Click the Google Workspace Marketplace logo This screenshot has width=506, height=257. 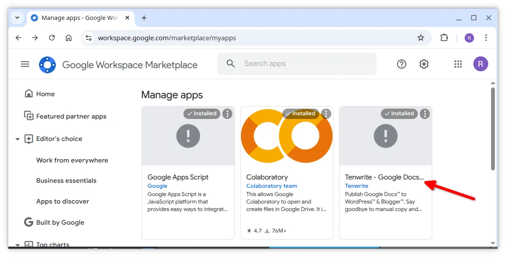pos(47,65)
